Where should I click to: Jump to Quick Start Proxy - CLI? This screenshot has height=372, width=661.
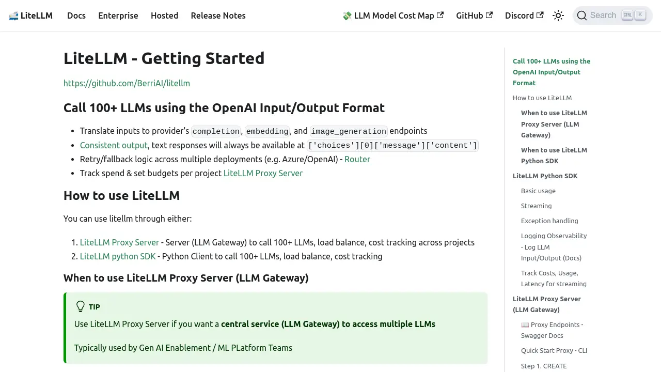[x=554, y=350]
